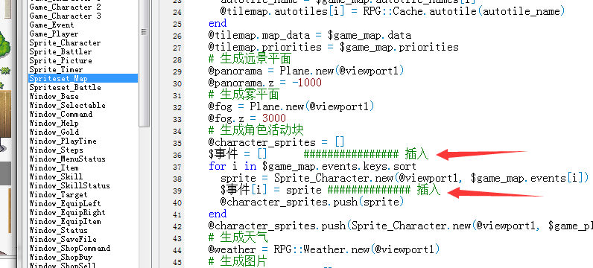Click the comment # 生成天气

coord(238,237)
